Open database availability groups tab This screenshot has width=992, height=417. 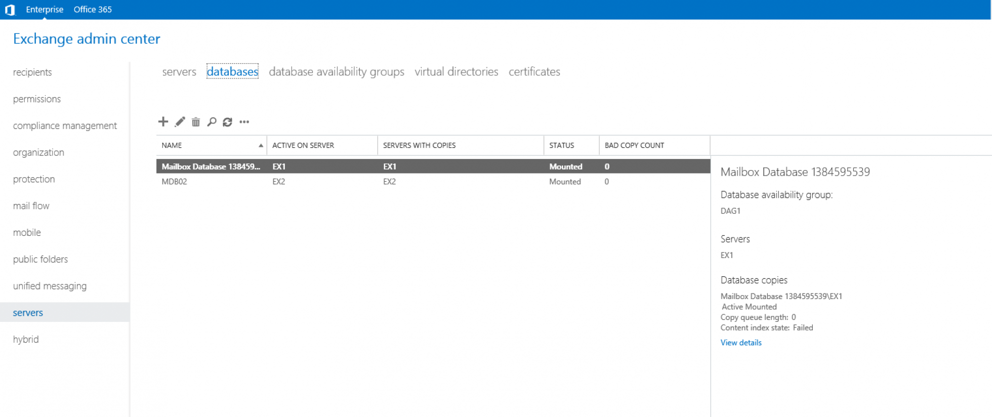[x=337, y=72]
